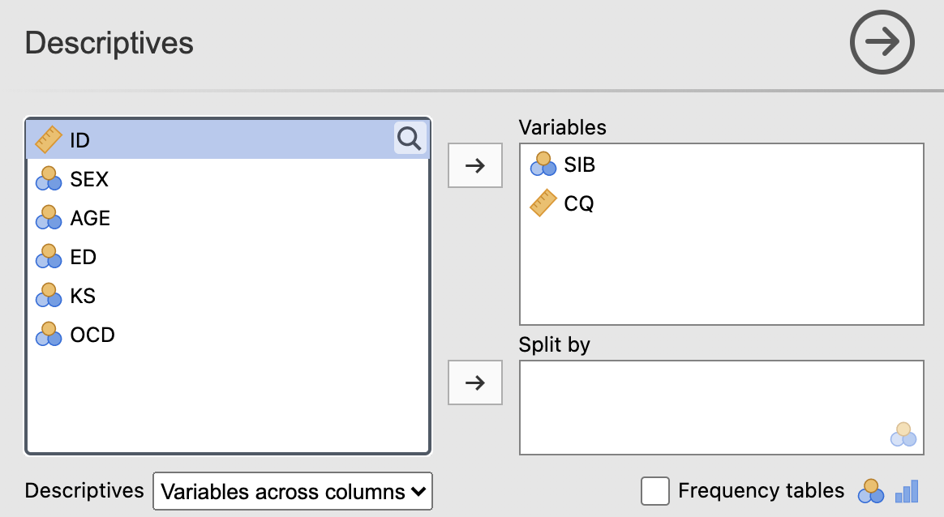Screen dimensions: 944x517
Task: Click the nominal variable icon beside SIB
Action: (x=542, y=164)
